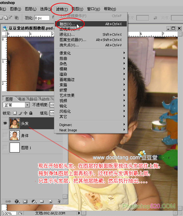Open the Digimarc submenu
This screenshot has width=183, height=216.
click(91, 125)
